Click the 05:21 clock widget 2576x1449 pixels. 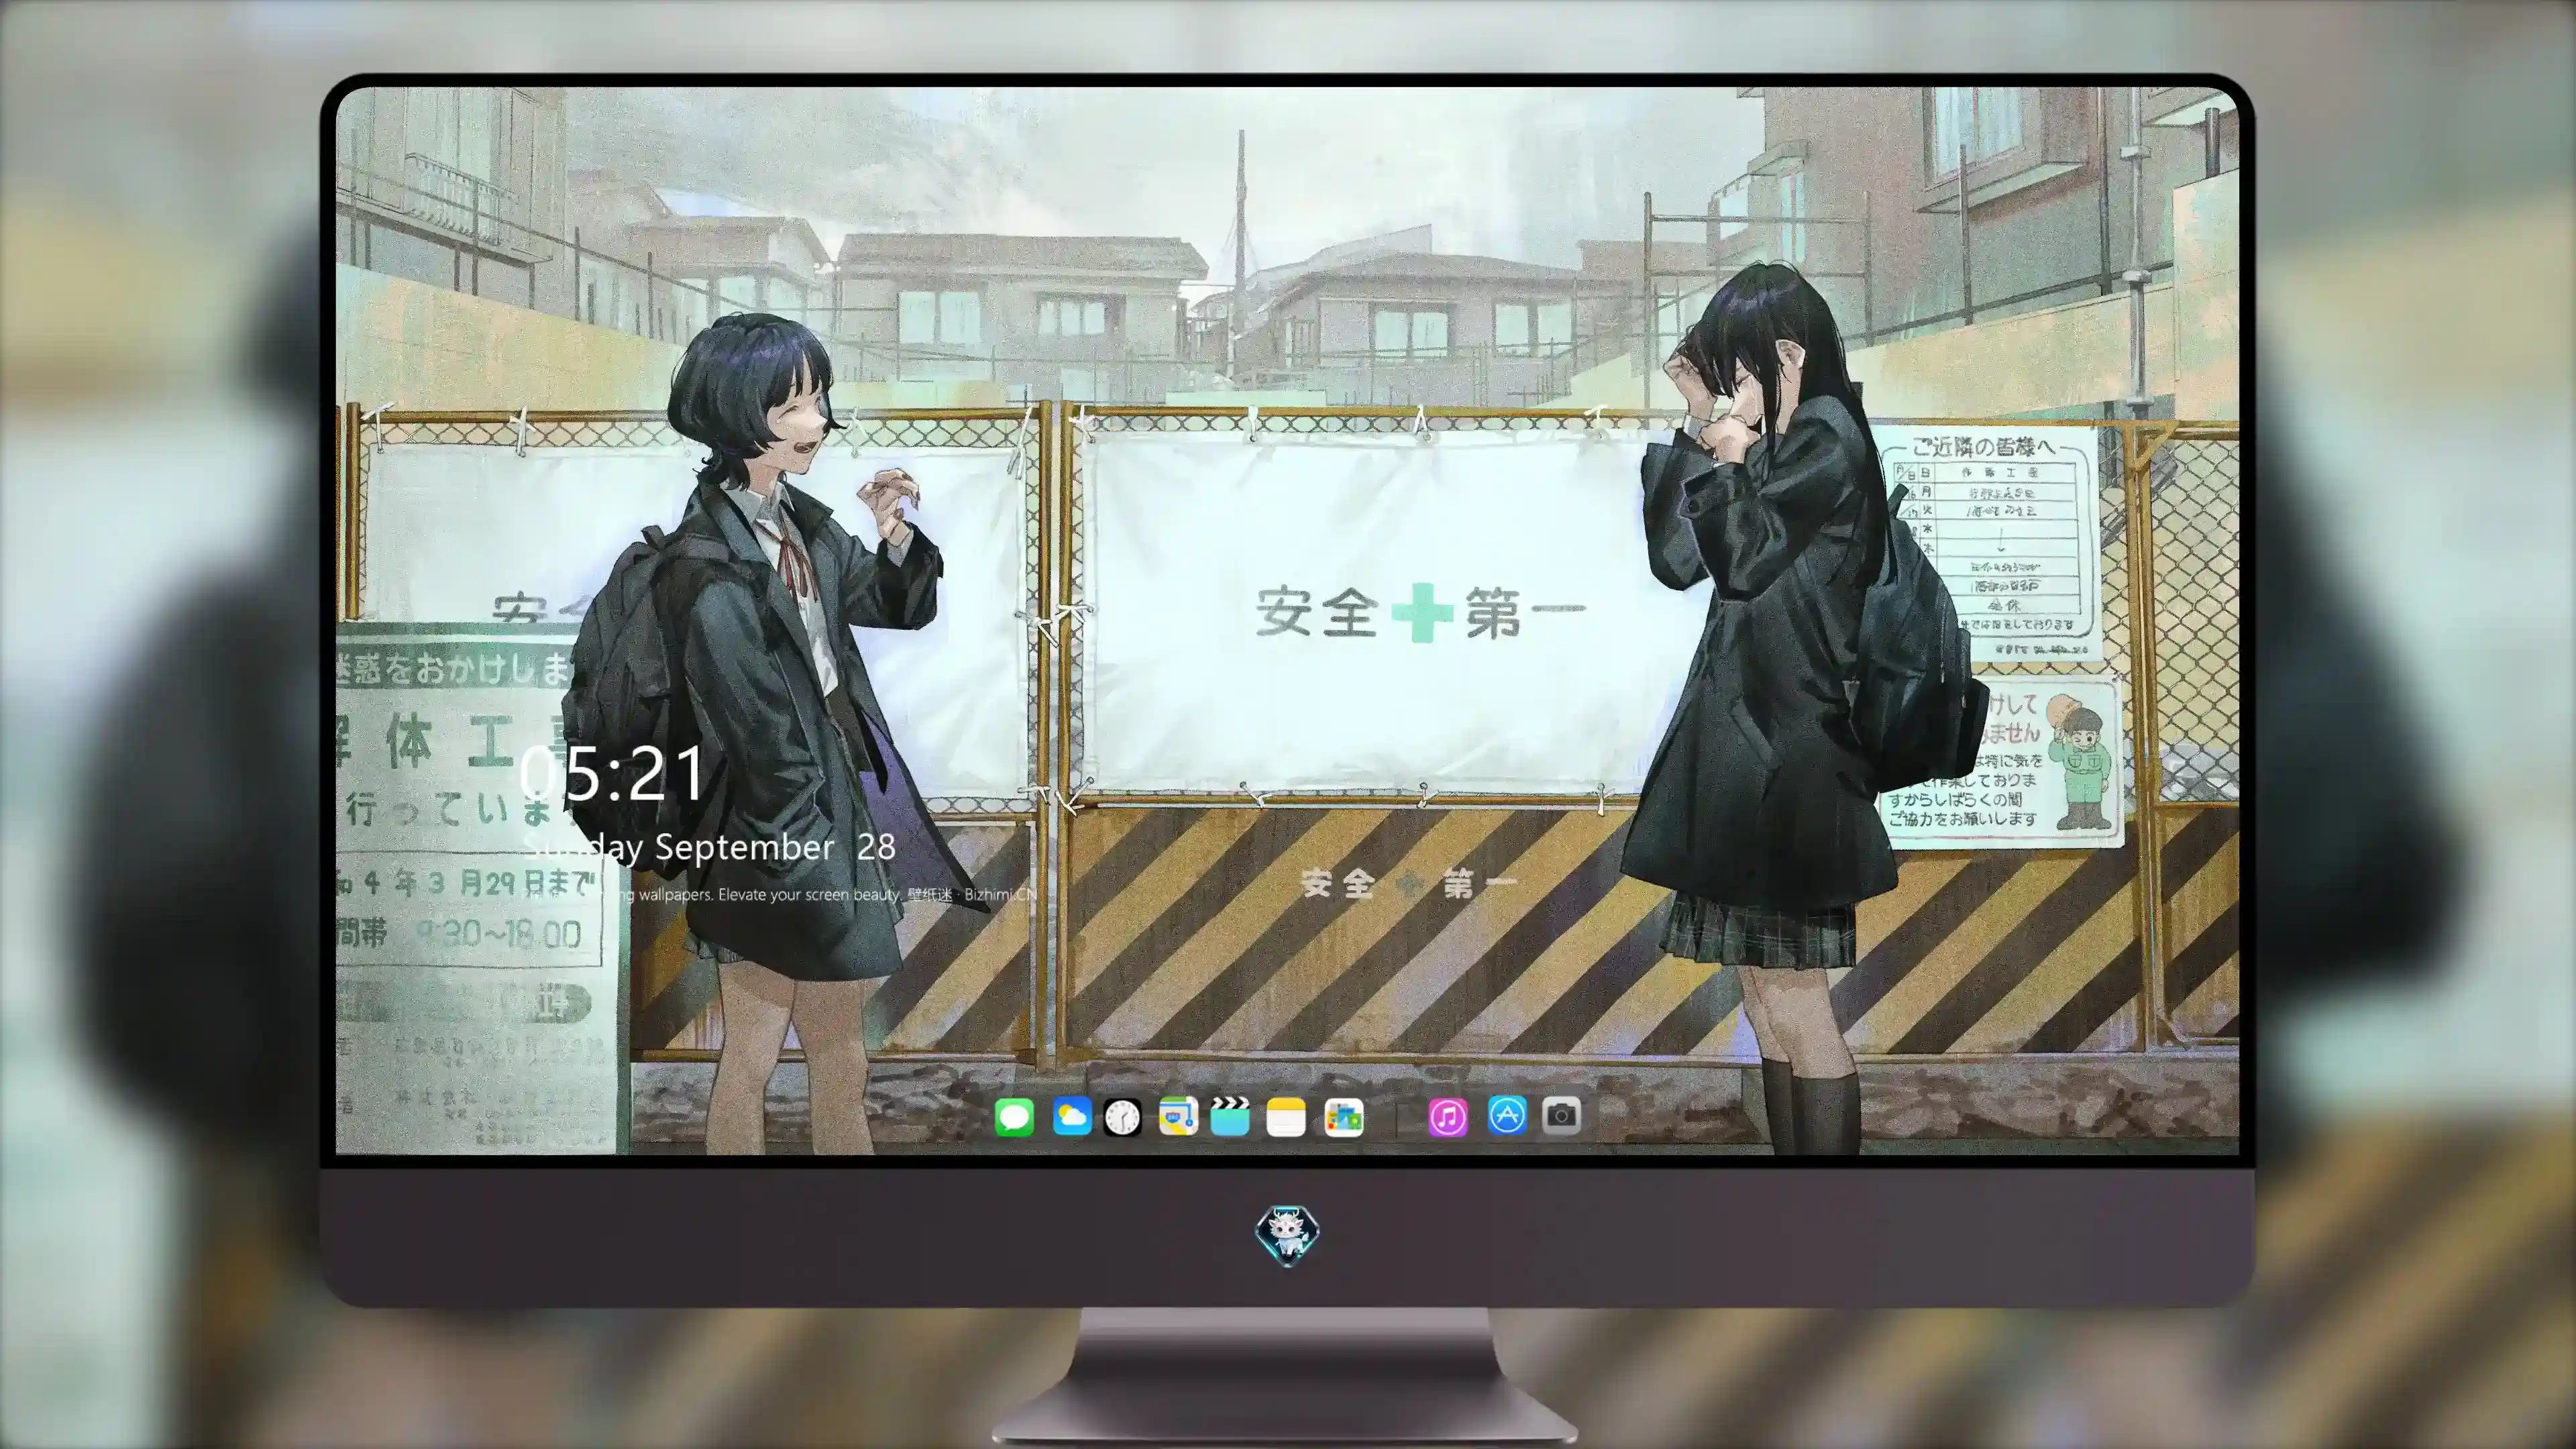pos(612,774)
